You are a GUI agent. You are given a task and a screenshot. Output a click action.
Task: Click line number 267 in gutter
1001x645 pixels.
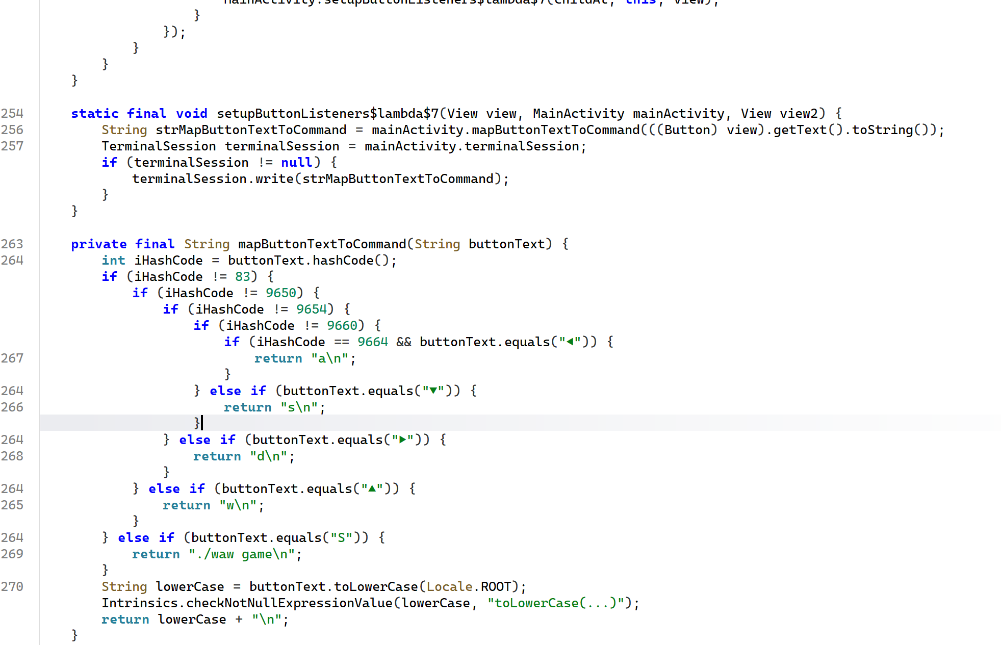(x=12, y=358)
